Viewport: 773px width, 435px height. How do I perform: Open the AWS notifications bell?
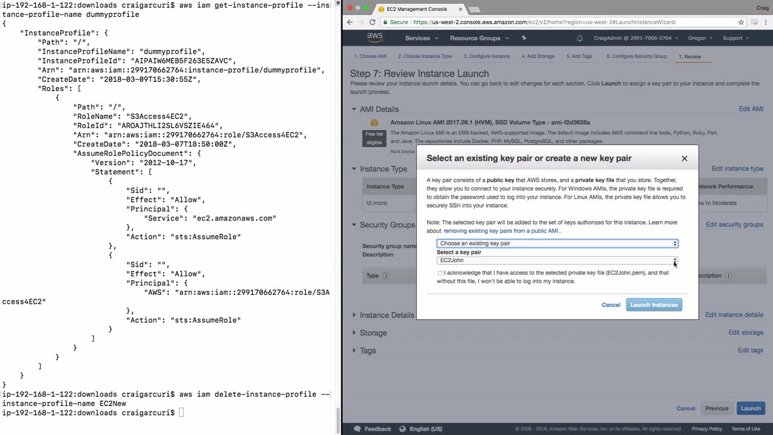(580, 38)
